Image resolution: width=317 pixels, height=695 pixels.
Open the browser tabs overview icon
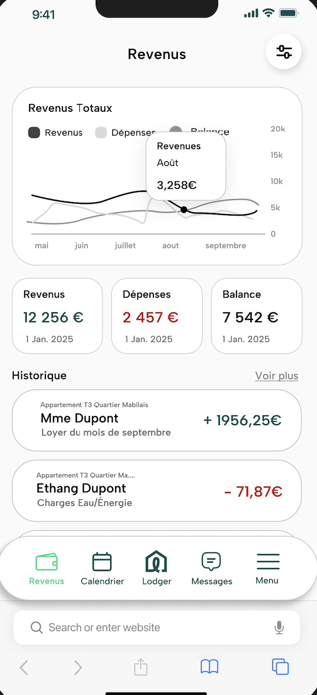(280, 667)
